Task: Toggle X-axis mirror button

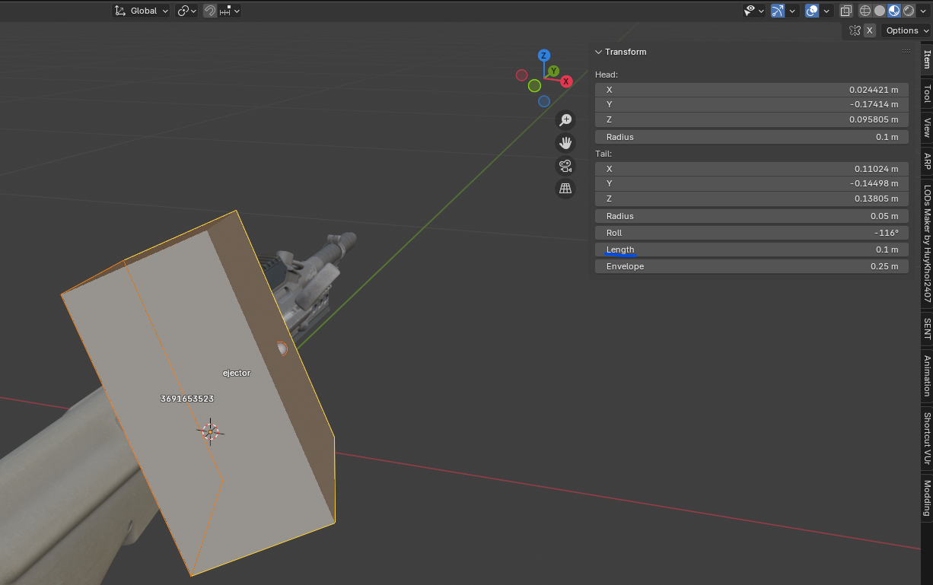Action: click(869, 30)
